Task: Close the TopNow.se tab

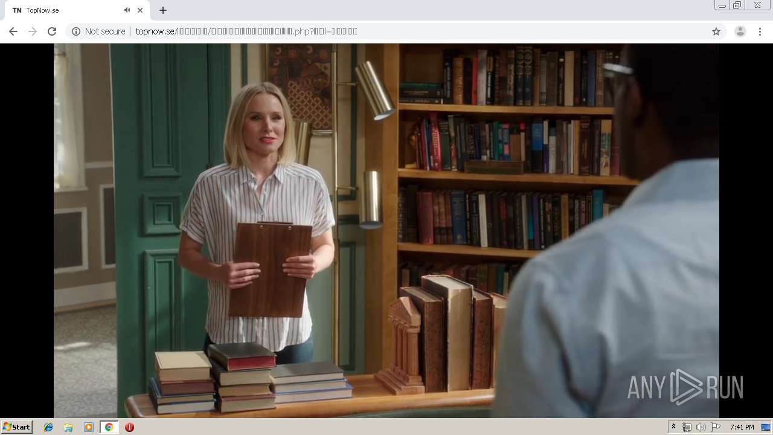Action: coord(140,10)
